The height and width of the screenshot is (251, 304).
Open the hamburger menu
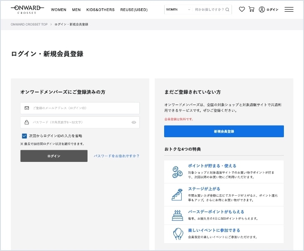(x=289, y=9)
